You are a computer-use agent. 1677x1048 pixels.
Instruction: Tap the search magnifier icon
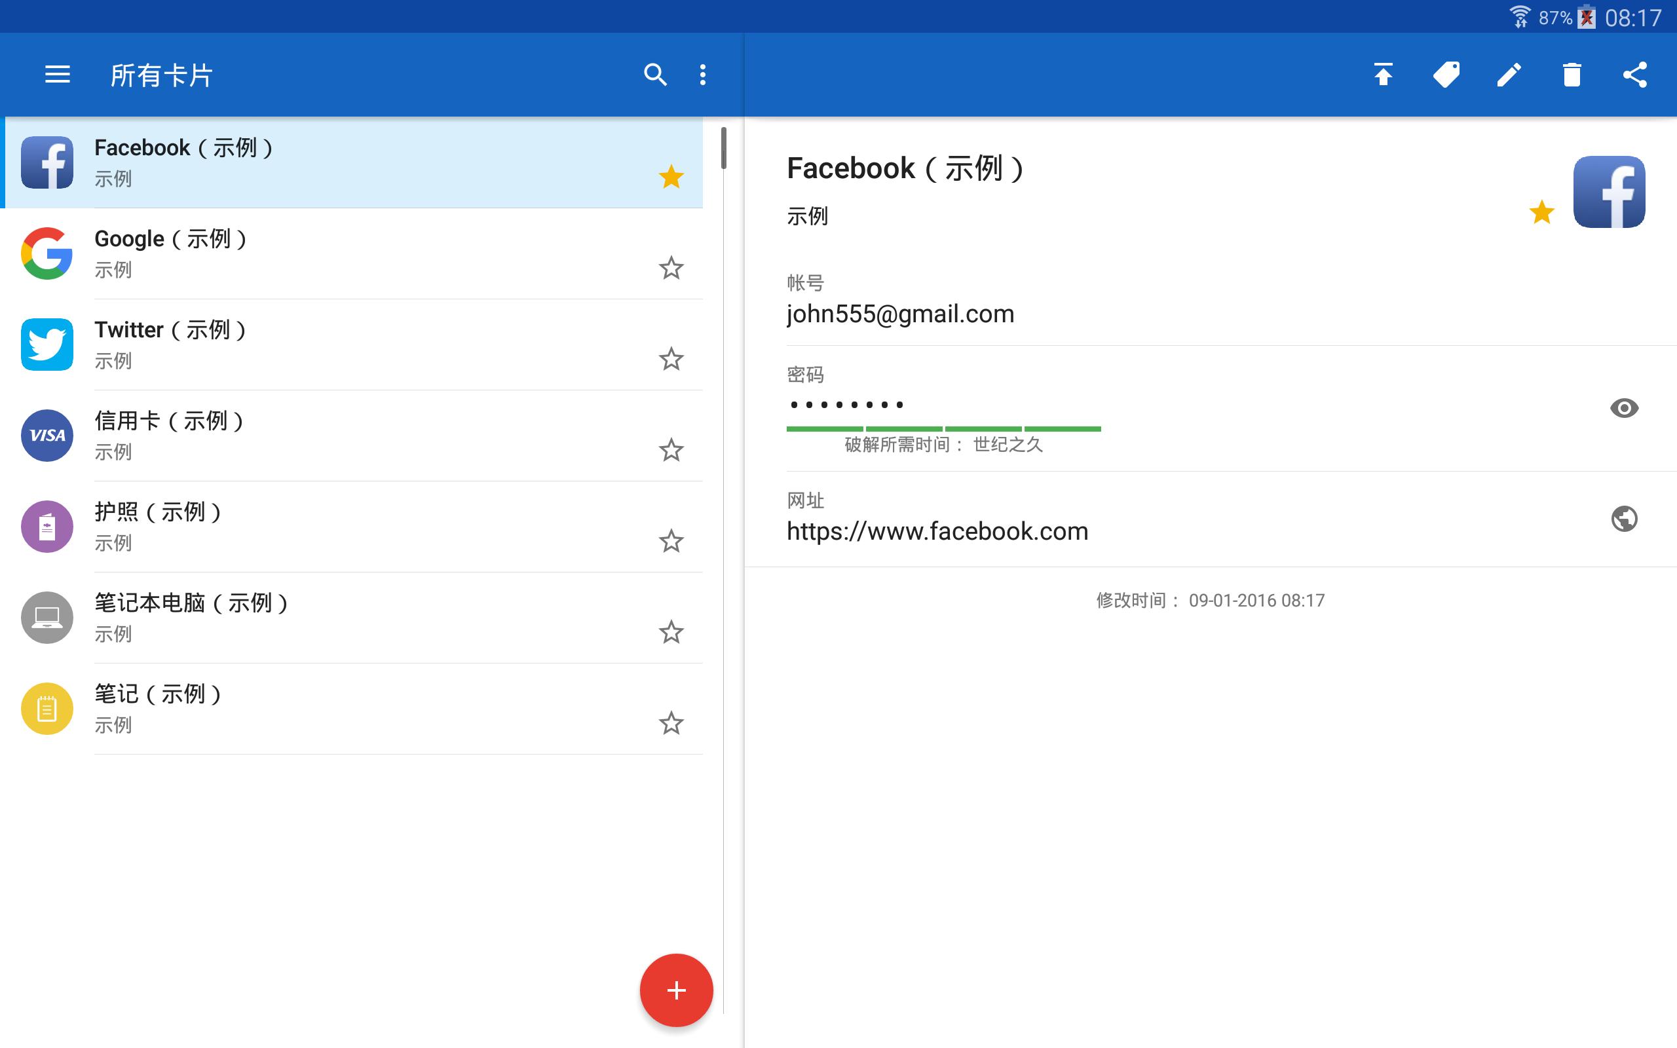(x=655, y=74)
